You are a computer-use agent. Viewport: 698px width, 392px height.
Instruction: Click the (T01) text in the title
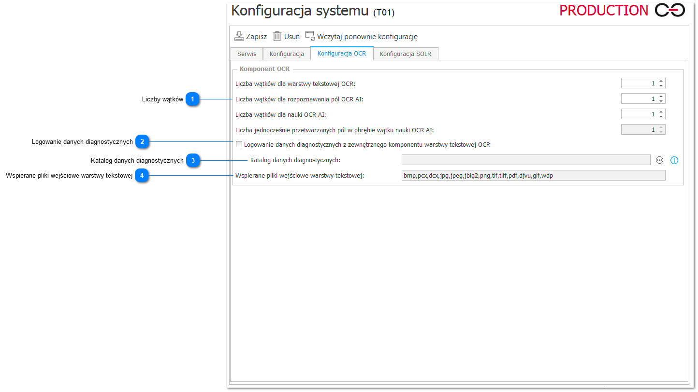(x=384, y=13)
